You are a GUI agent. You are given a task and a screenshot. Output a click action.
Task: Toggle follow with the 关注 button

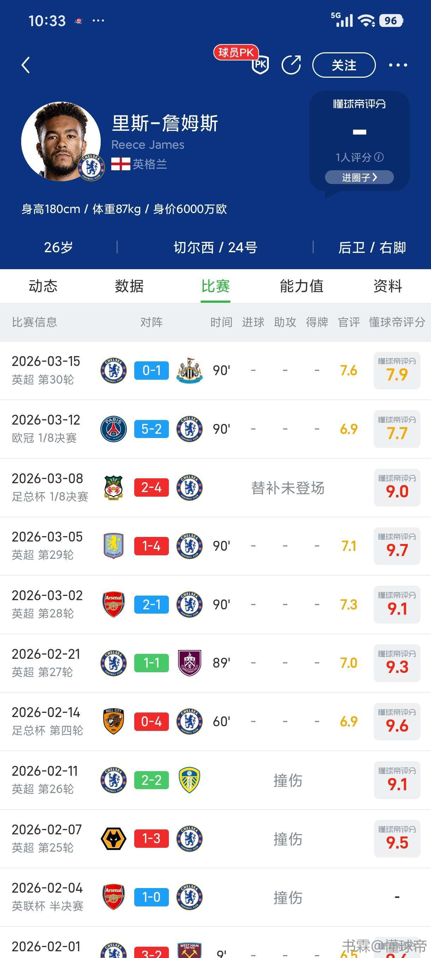pyautogui.click(x=344, y=65)
